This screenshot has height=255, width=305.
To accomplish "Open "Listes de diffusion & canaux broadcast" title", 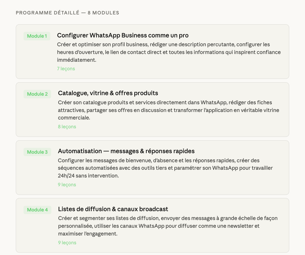I will pyautogui.click(x=113, y=209).
